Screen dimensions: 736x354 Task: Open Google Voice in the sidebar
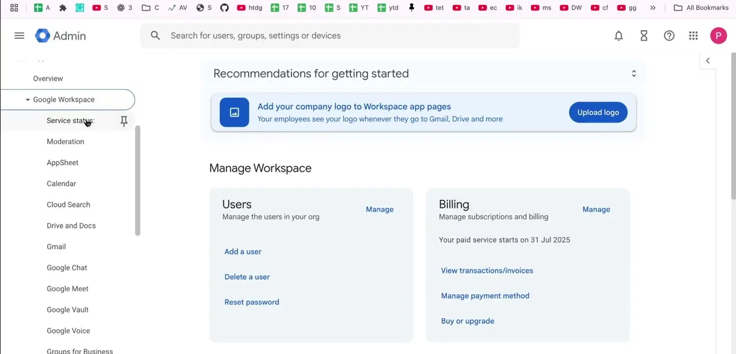[x=68, y=331]
